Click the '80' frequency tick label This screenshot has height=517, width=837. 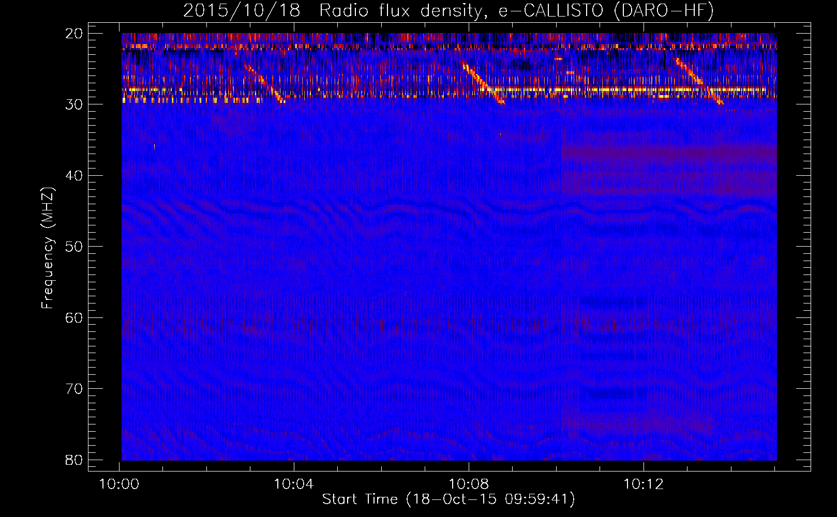tap(74, 460)
